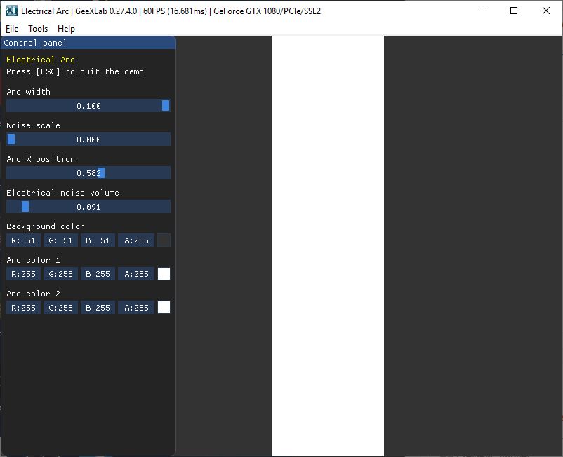
Task: Select Background color B: 51 field
Action: click(98, 240)
